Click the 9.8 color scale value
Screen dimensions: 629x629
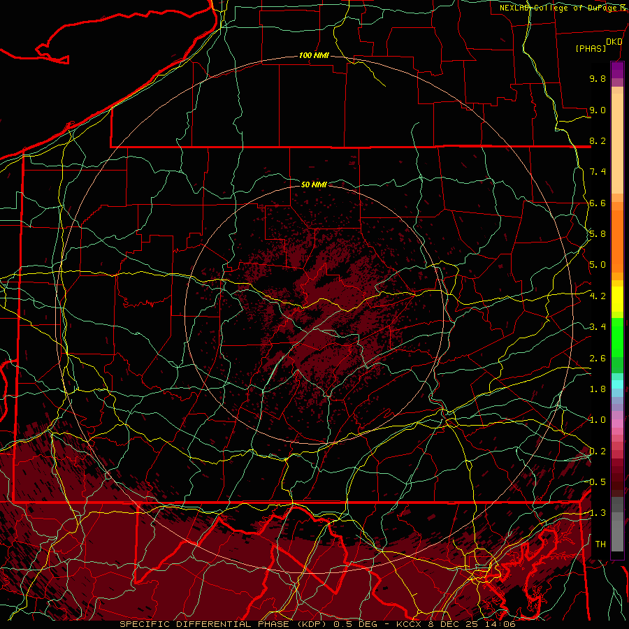click(598, 78)
